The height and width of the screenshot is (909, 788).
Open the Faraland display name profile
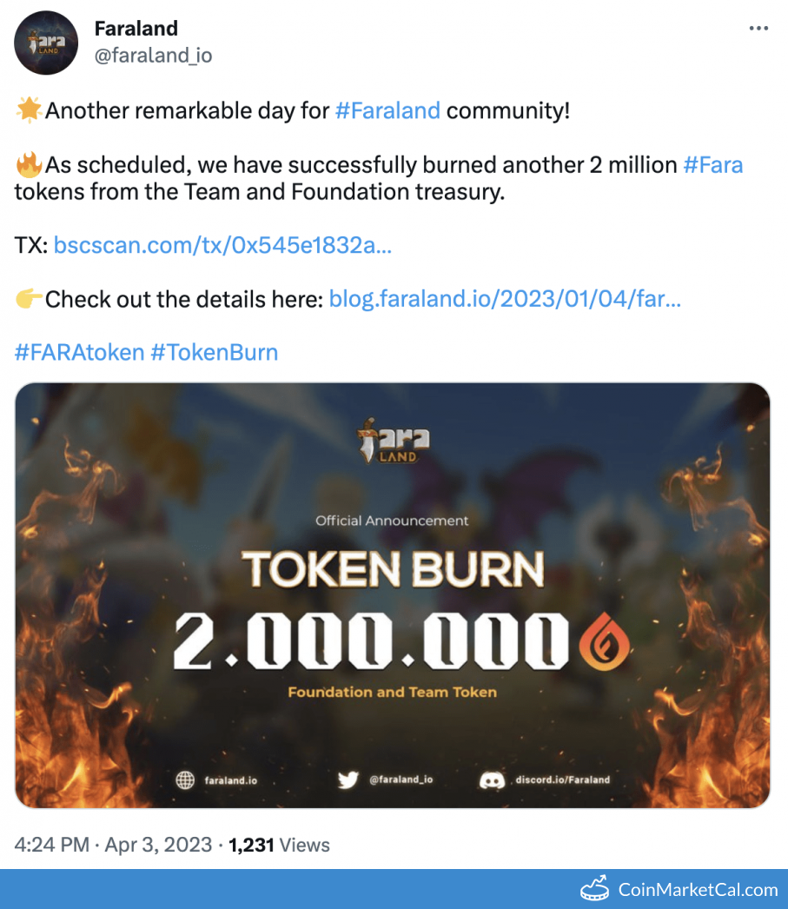point(136,29)
